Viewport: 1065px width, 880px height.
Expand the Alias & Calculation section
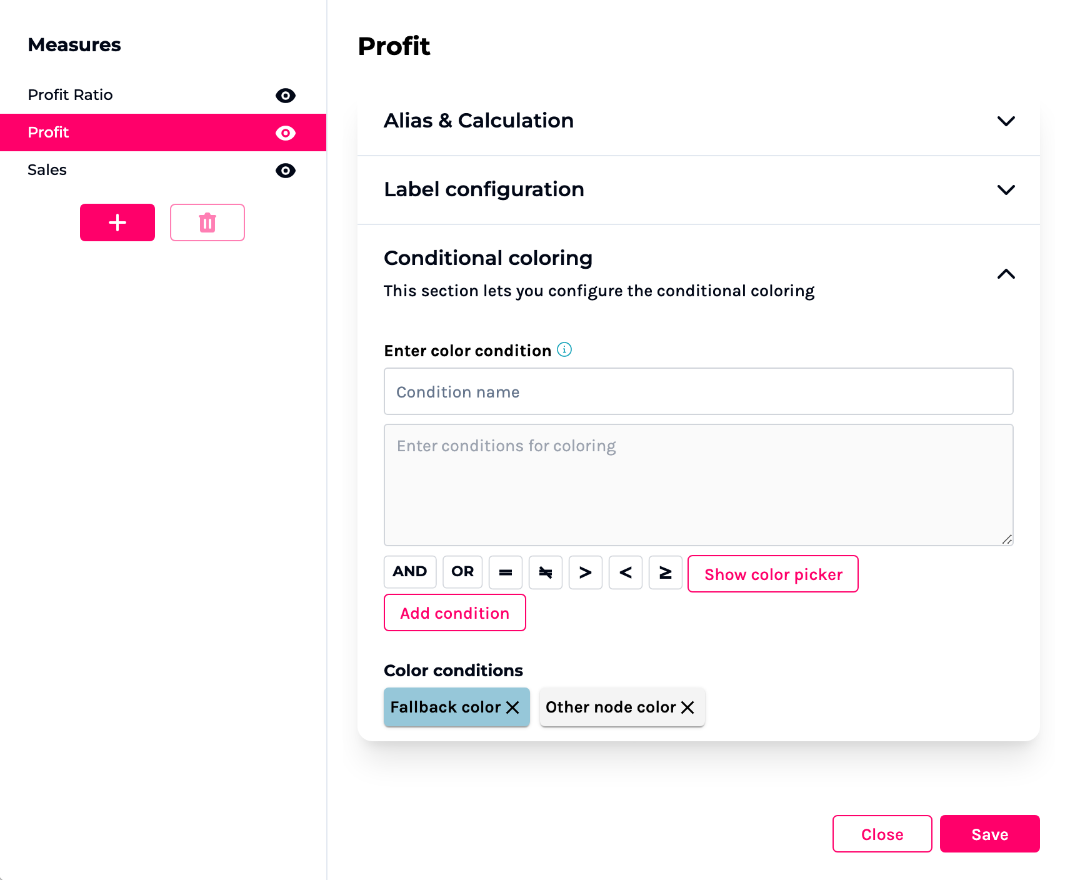[x=1006, y=121]
